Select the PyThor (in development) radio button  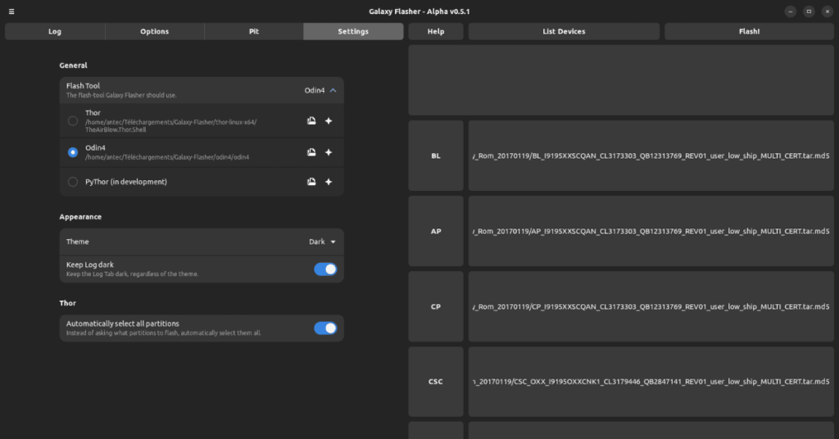73,182
